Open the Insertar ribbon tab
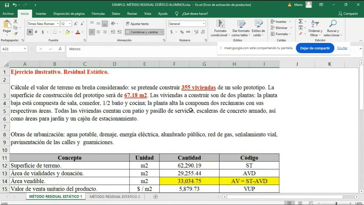364x205 pixels. (x=41, y=14)
